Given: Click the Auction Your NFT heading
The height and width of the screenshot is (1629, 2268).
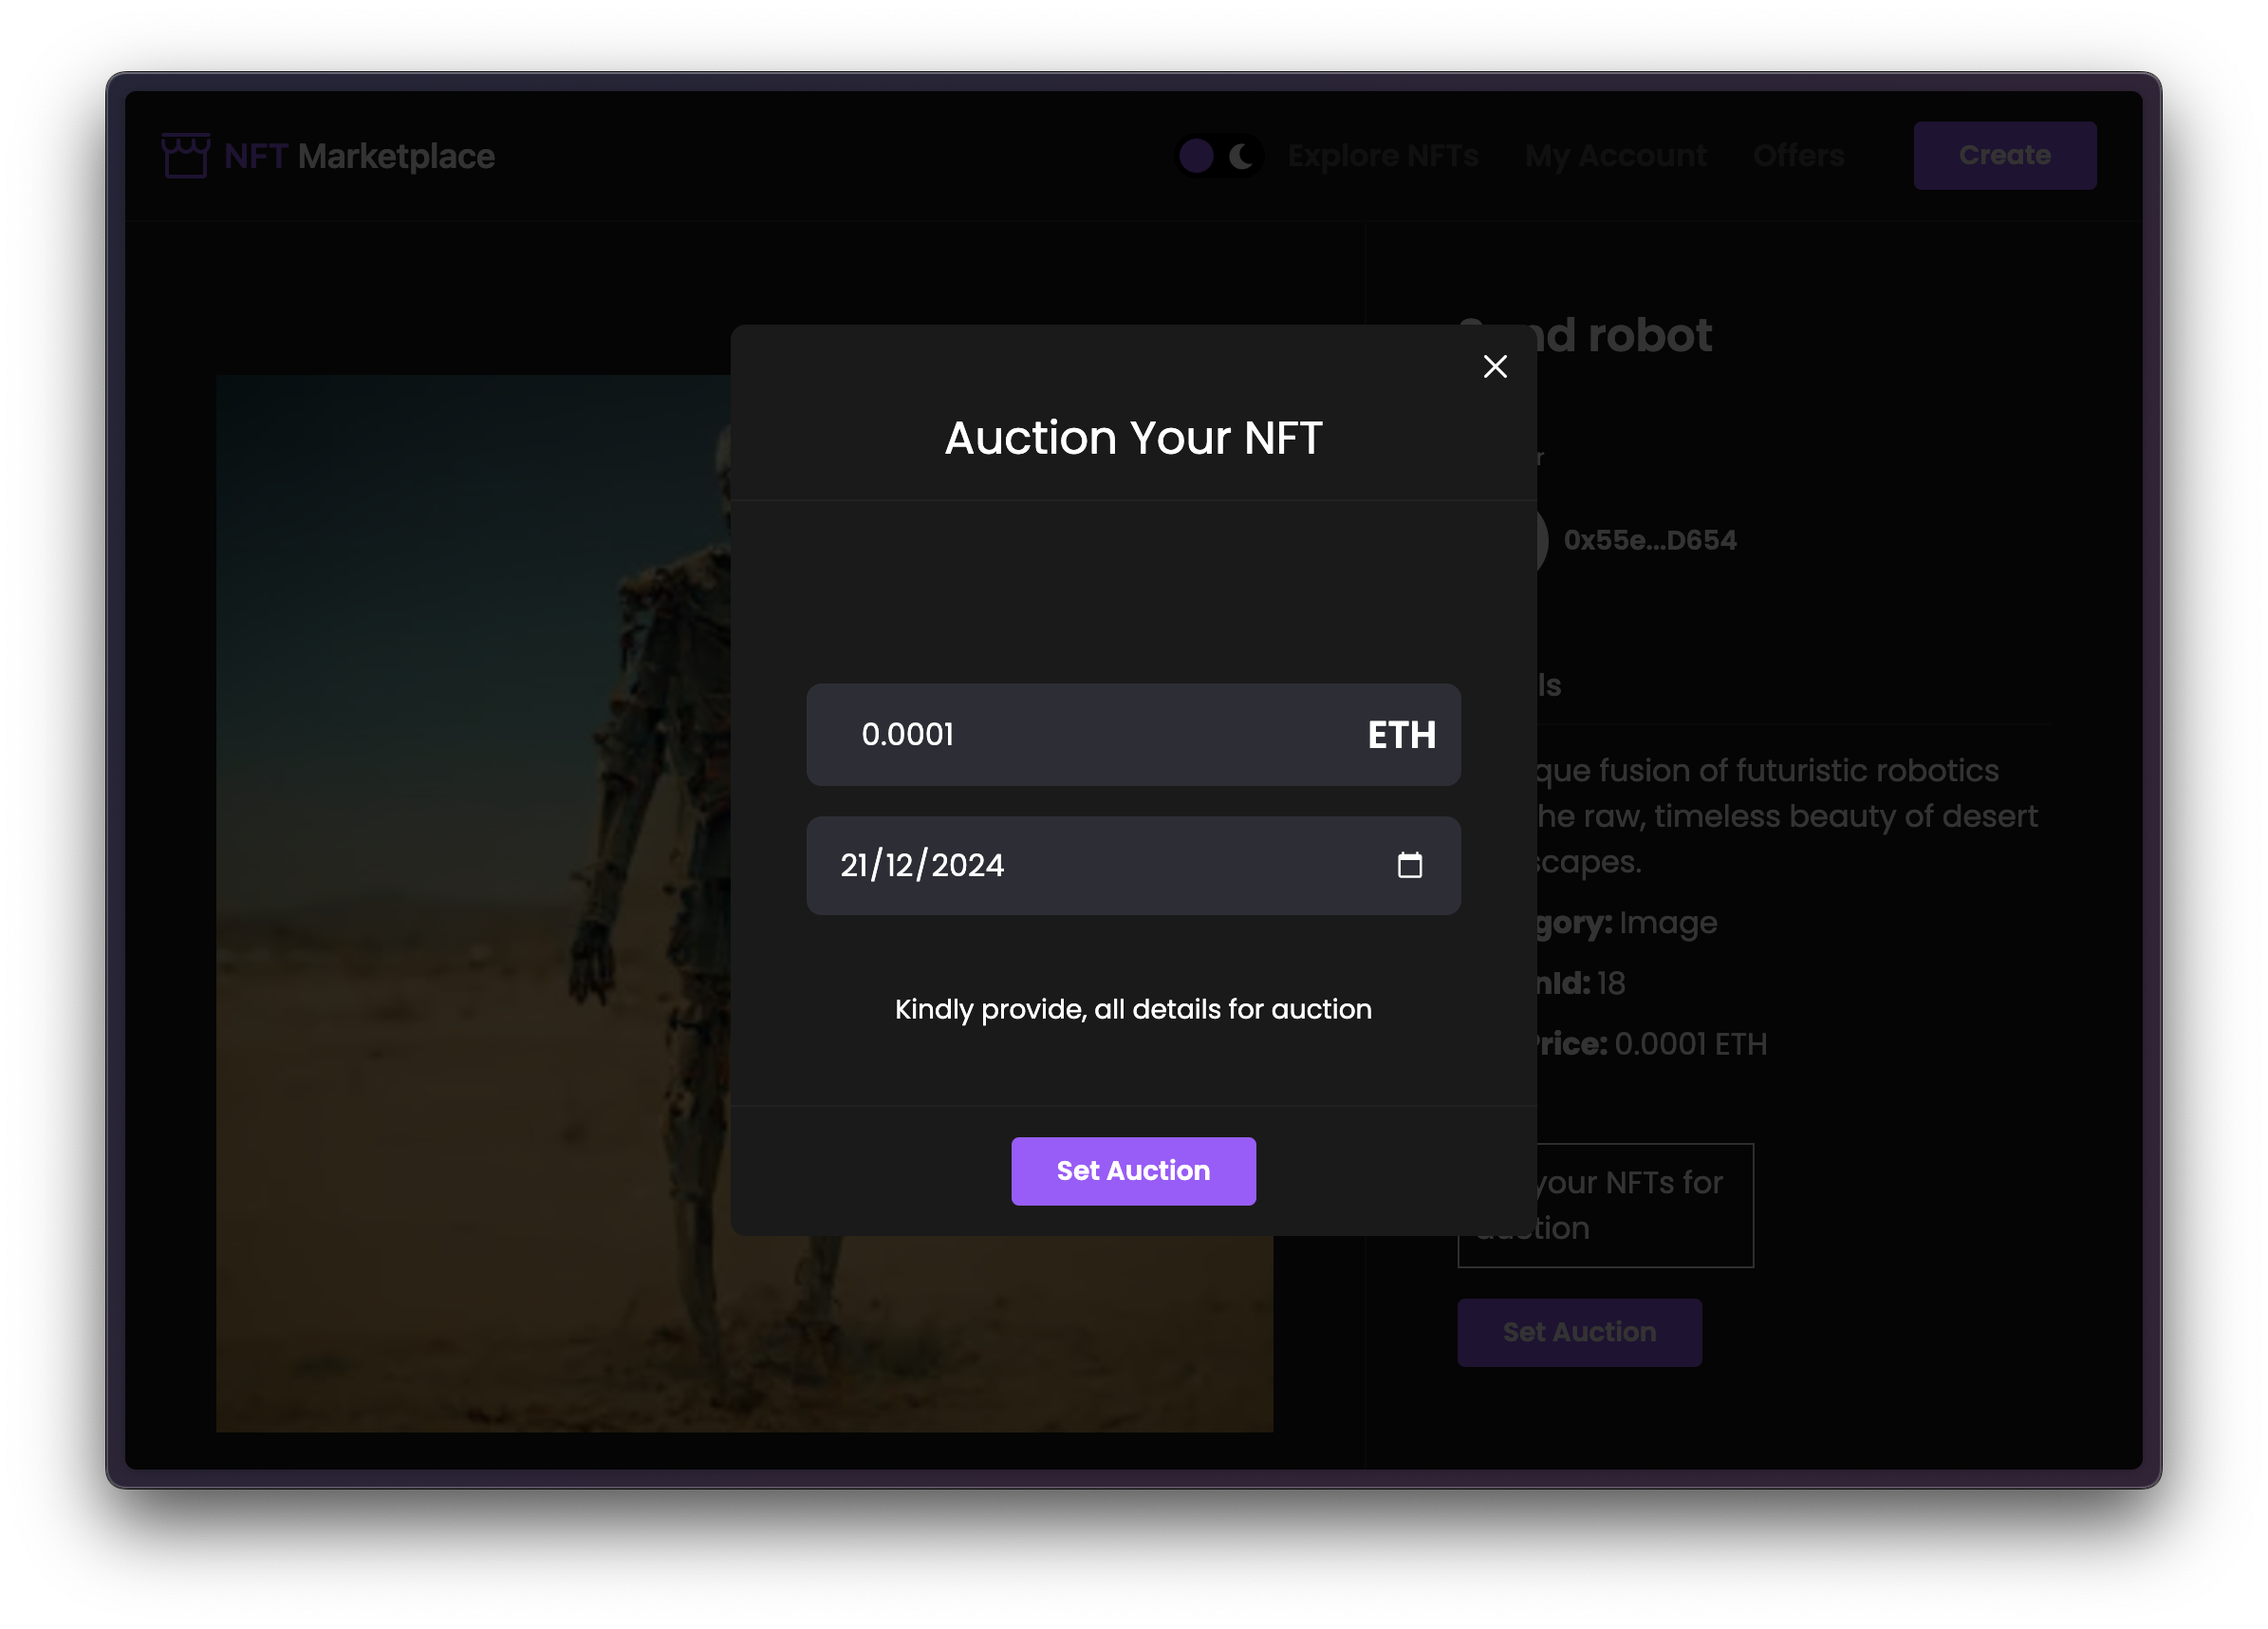Looking at the screenshot, I should click(x=1133, y=439).
